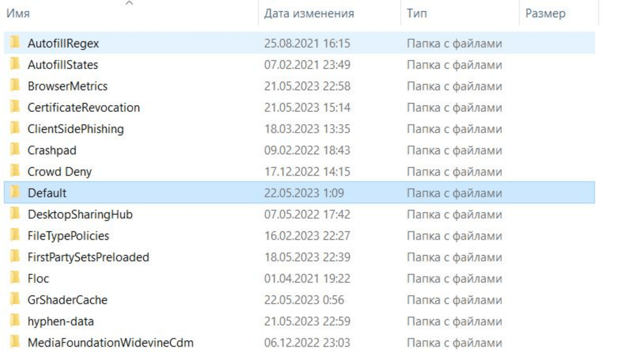625x352 pixels.
Task: Select the hyphen-data folder icon
Action: pyautogui.click(x=14, y=321)
